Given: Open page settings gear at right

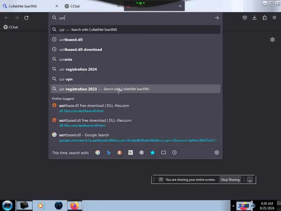Looking at the screenshot, I should click(x=272, y=40).
